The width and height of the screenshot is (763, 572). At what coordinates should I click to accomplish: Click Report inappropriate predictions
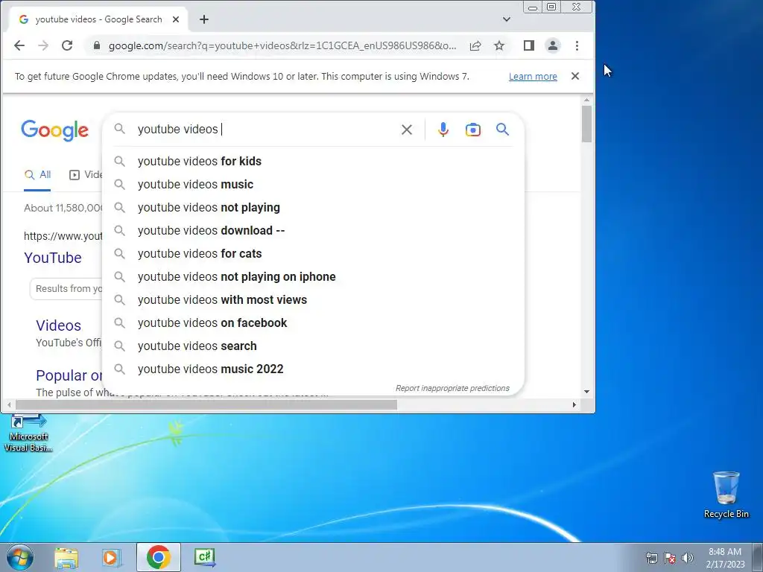(x=452, y=388)
